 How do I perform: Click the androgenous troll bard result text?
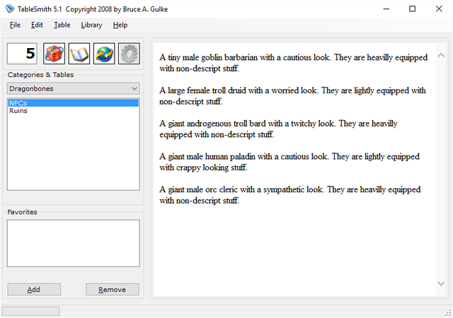[278, 129]
